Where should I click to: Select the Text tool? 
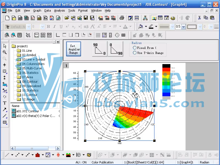[x=5, y=103]
